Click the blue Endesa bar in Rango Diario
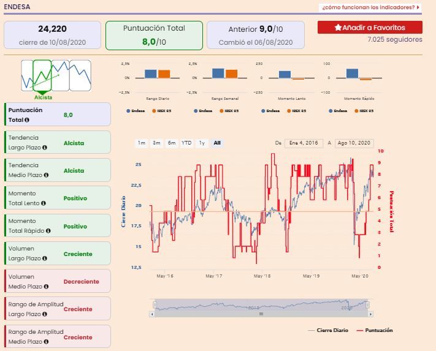The image size is (436, 351). point(151,74)
